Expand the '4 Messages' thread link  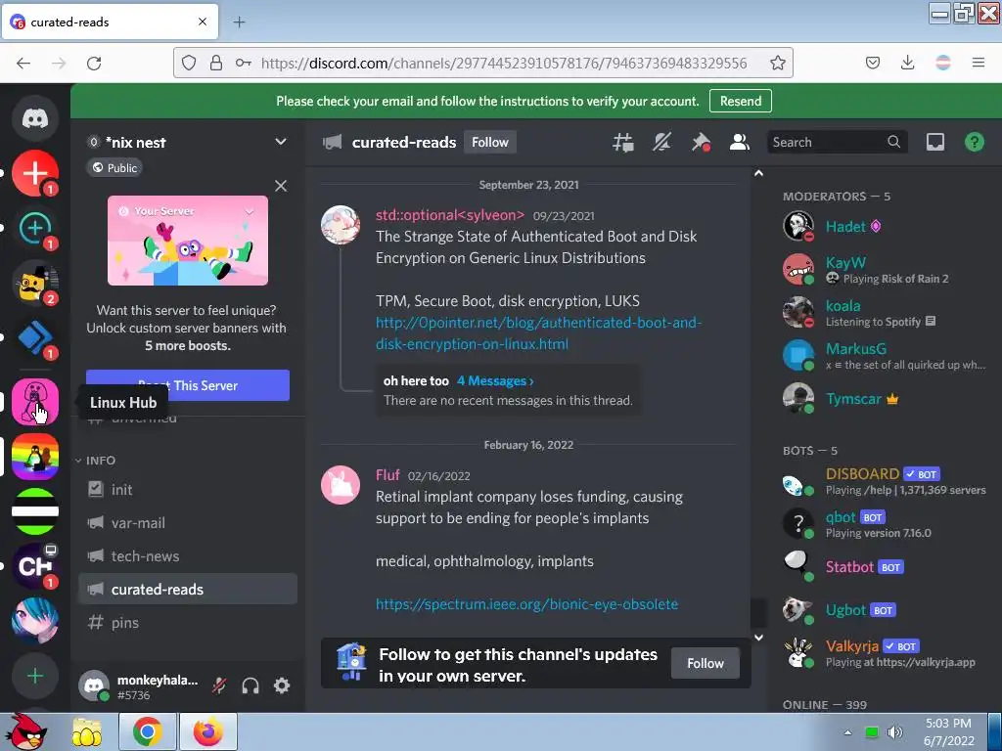(495, 380)
